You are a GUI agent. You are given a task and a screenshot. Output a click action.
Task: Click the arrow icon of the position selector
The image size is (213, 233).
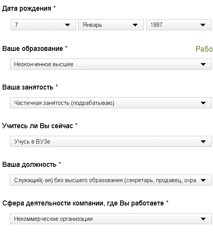pos(203,180)
